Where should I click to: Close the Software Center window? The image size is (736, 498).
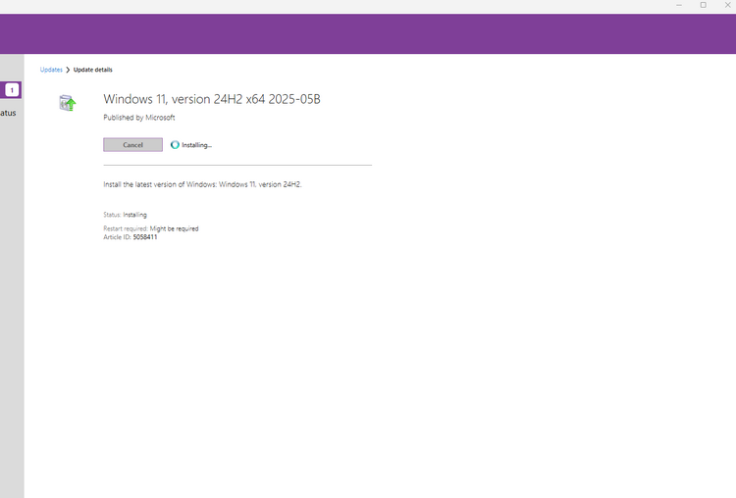727,5
